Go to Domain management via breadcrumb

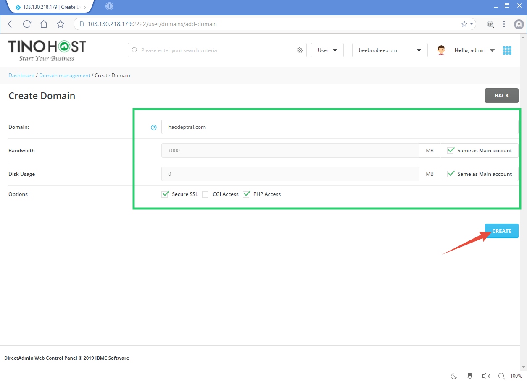coord(64,75)
